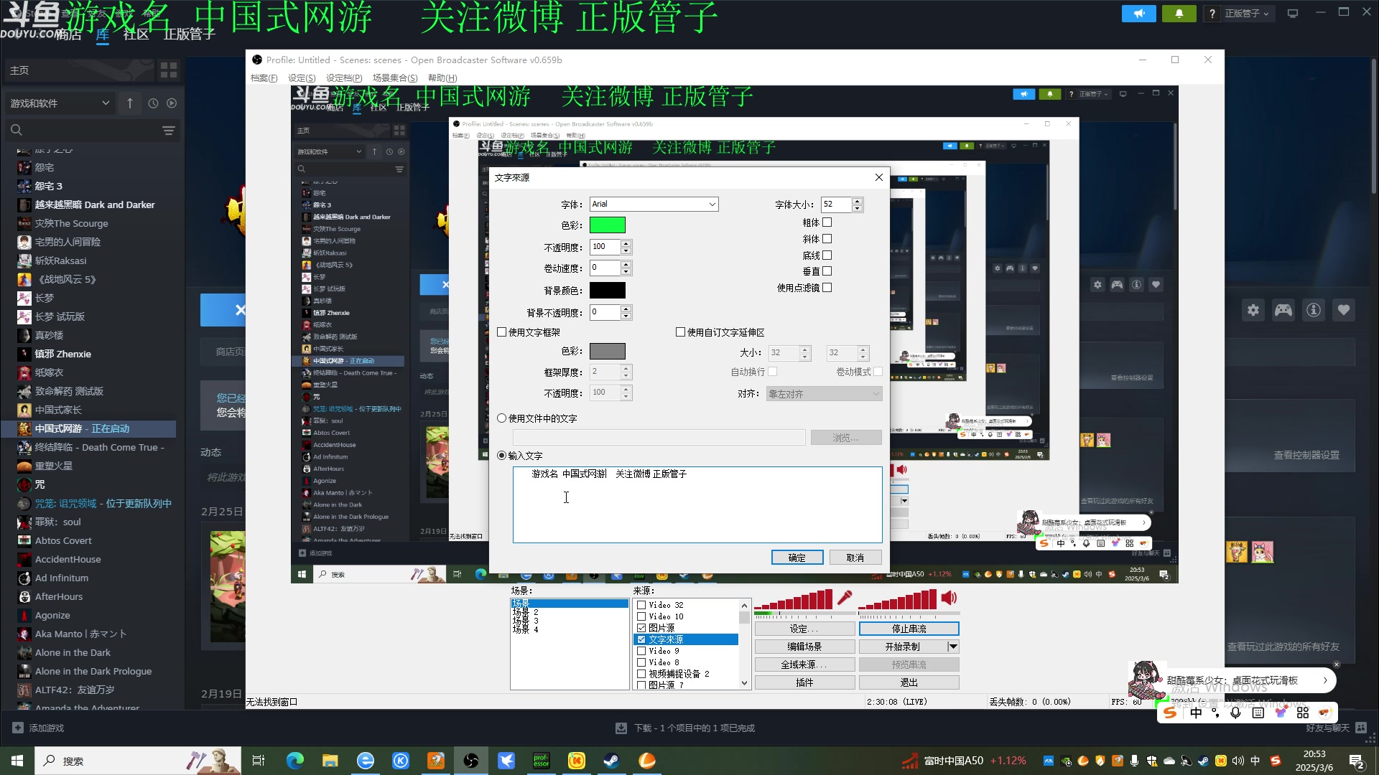Click the Steam announcements megaphone icon

(x=1139, y=14)
